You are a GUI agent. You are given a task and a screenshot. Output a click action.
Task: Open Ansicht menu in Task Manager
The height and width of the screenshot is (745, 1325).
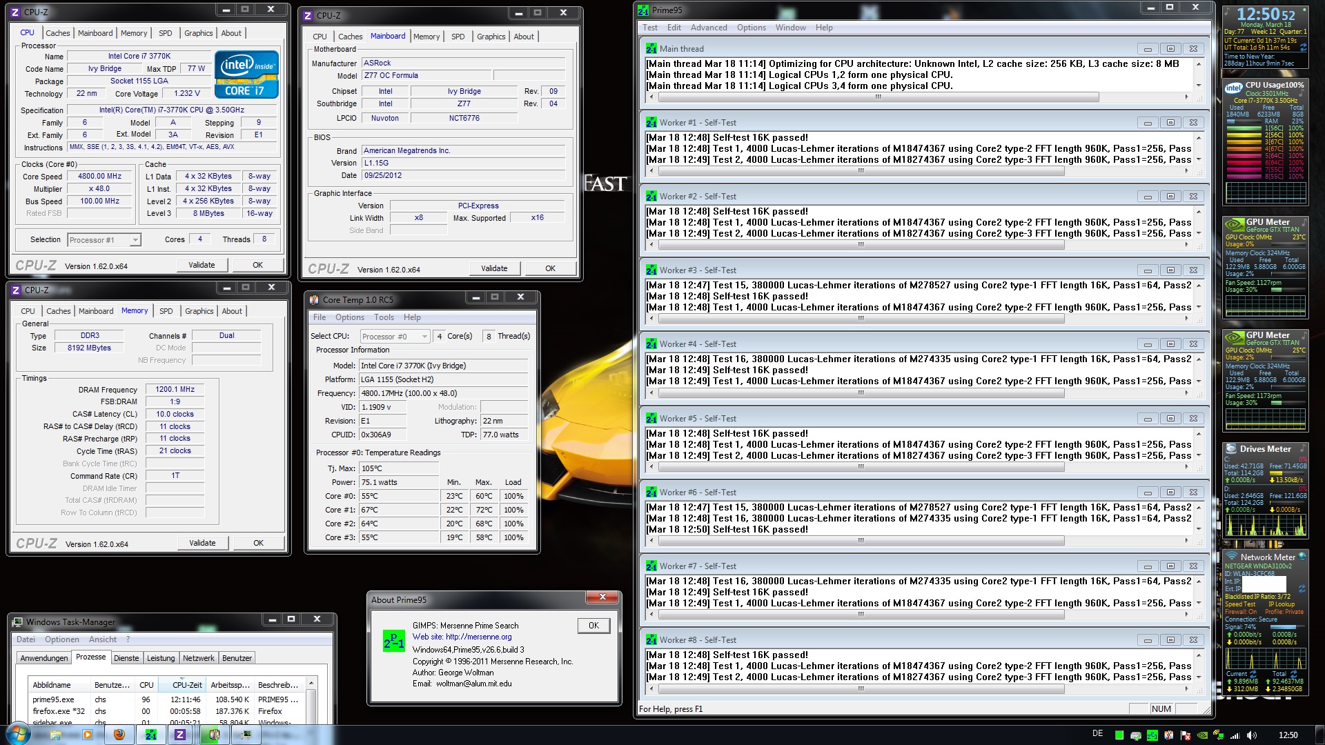[x=103, y=639]
